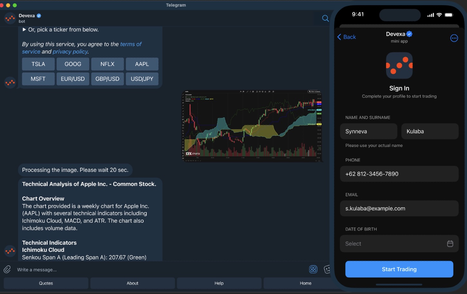Viewport: 467px width, 294px height.
Task: Open chat search with the magnifier icon
Action: [x=325, y=18]
